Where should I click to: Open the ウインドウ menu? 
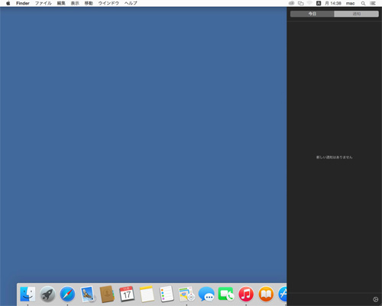coord(108,3)
